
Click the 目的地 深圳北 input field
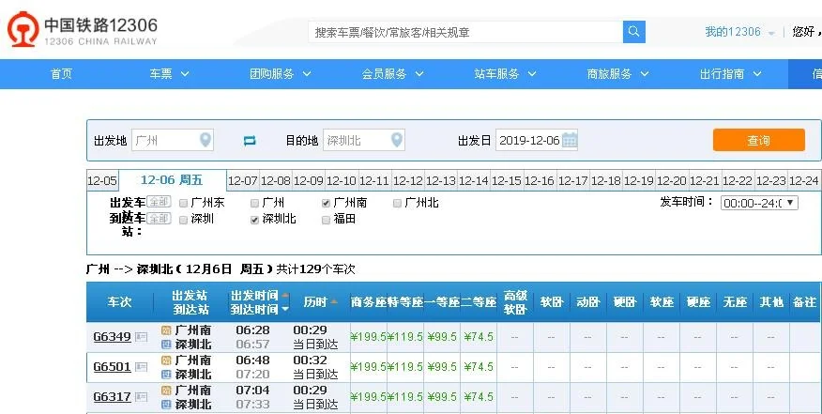364,140
